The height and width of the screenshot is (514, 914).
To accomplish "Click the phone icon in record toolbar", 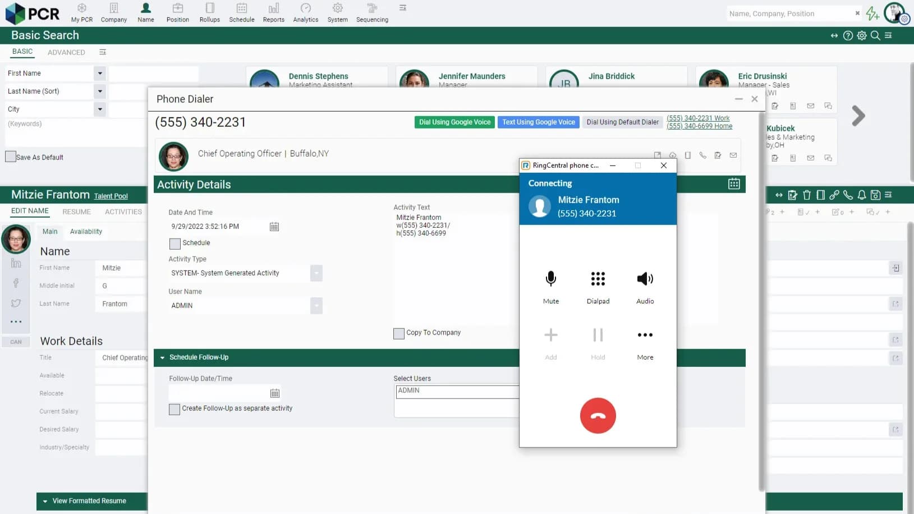I will coord(848,195).
